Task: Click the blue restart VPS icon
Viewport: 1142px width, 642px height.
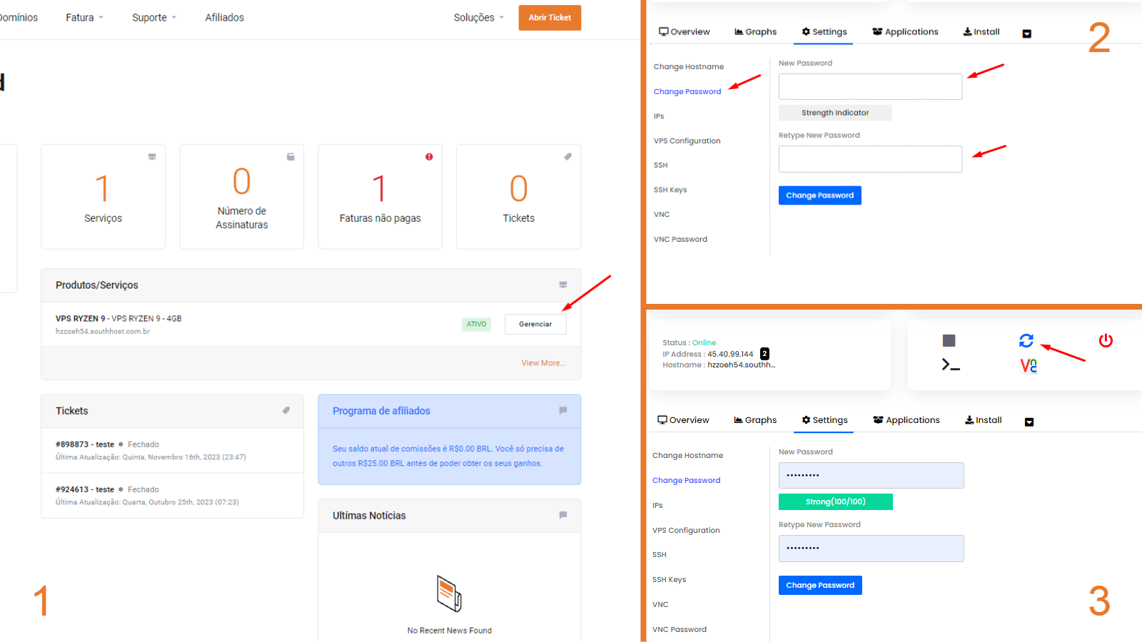Action: 1026,341
